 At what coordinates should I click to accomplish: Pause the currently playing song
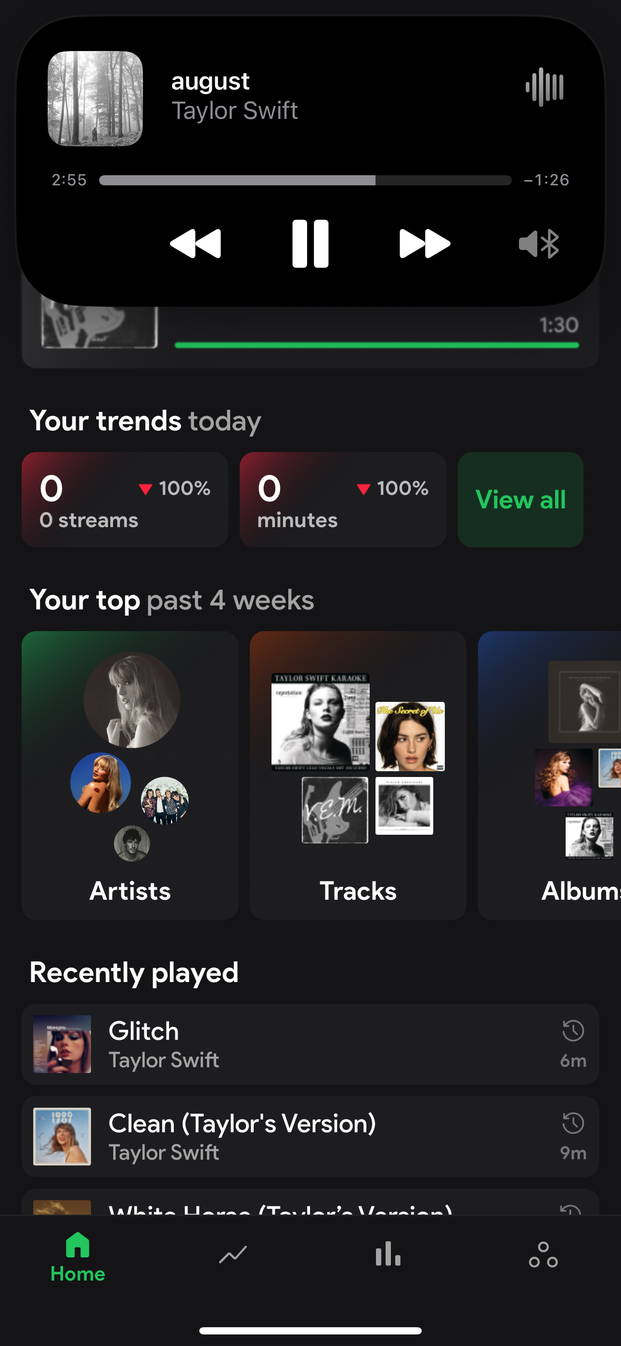pyautogui.click(x=310, y=244)
